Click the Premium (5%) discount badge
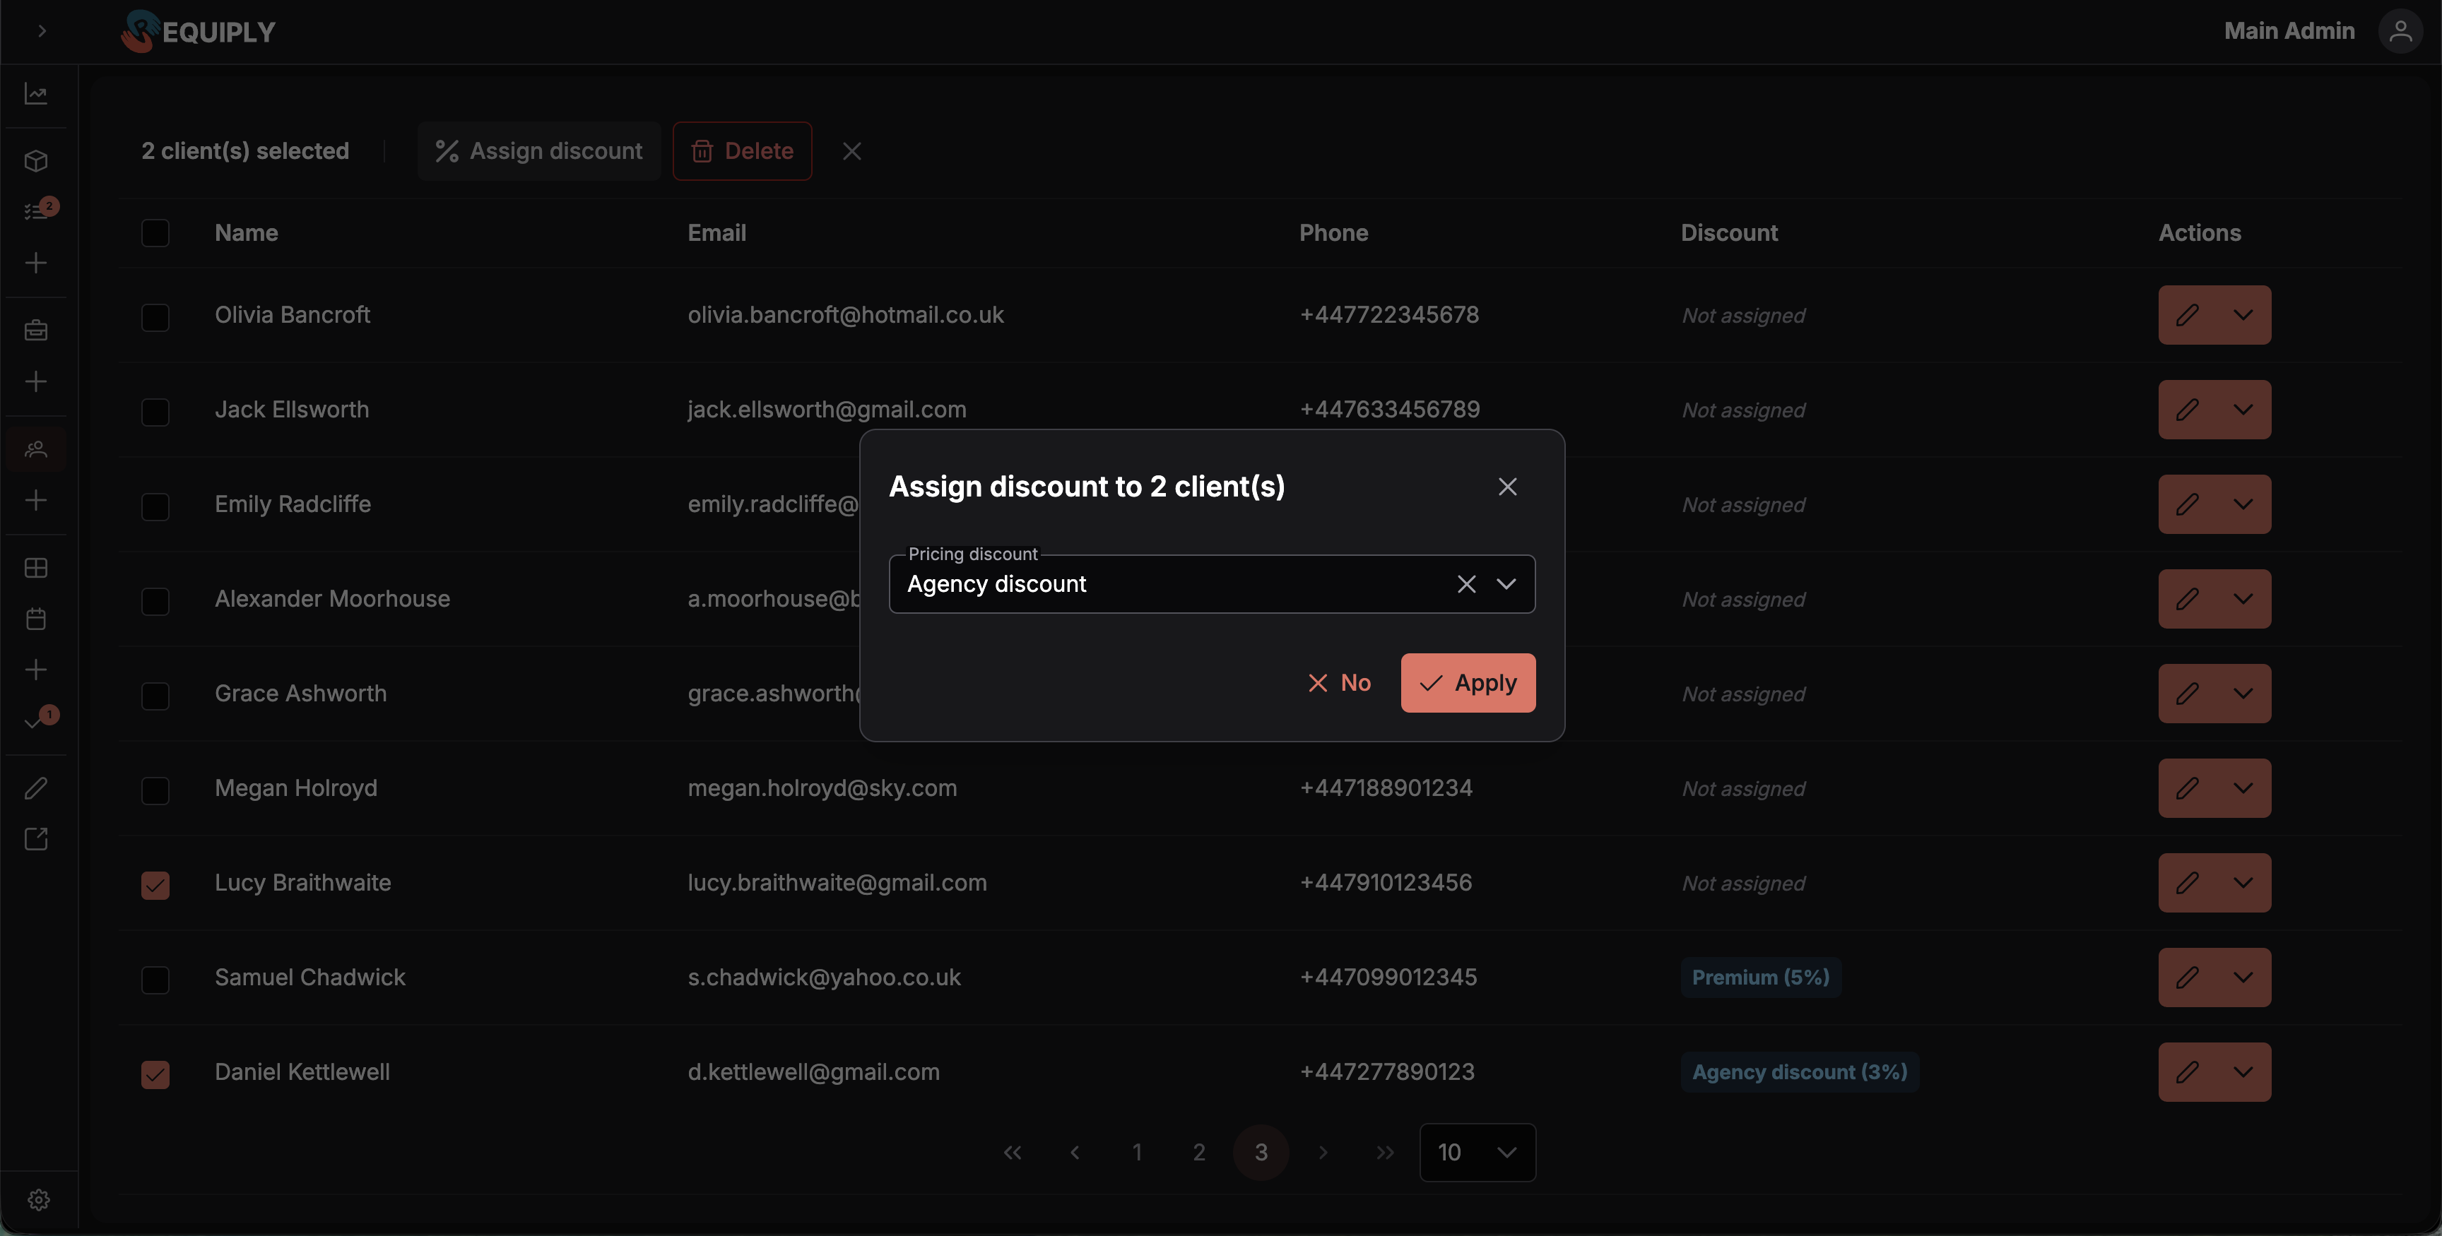The width and height of the screenshot is (2442, 1236). click(1760, 977)
